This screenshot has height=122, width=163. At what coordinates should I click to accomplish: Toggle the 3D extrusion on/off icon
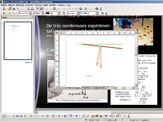pos(125,116)
